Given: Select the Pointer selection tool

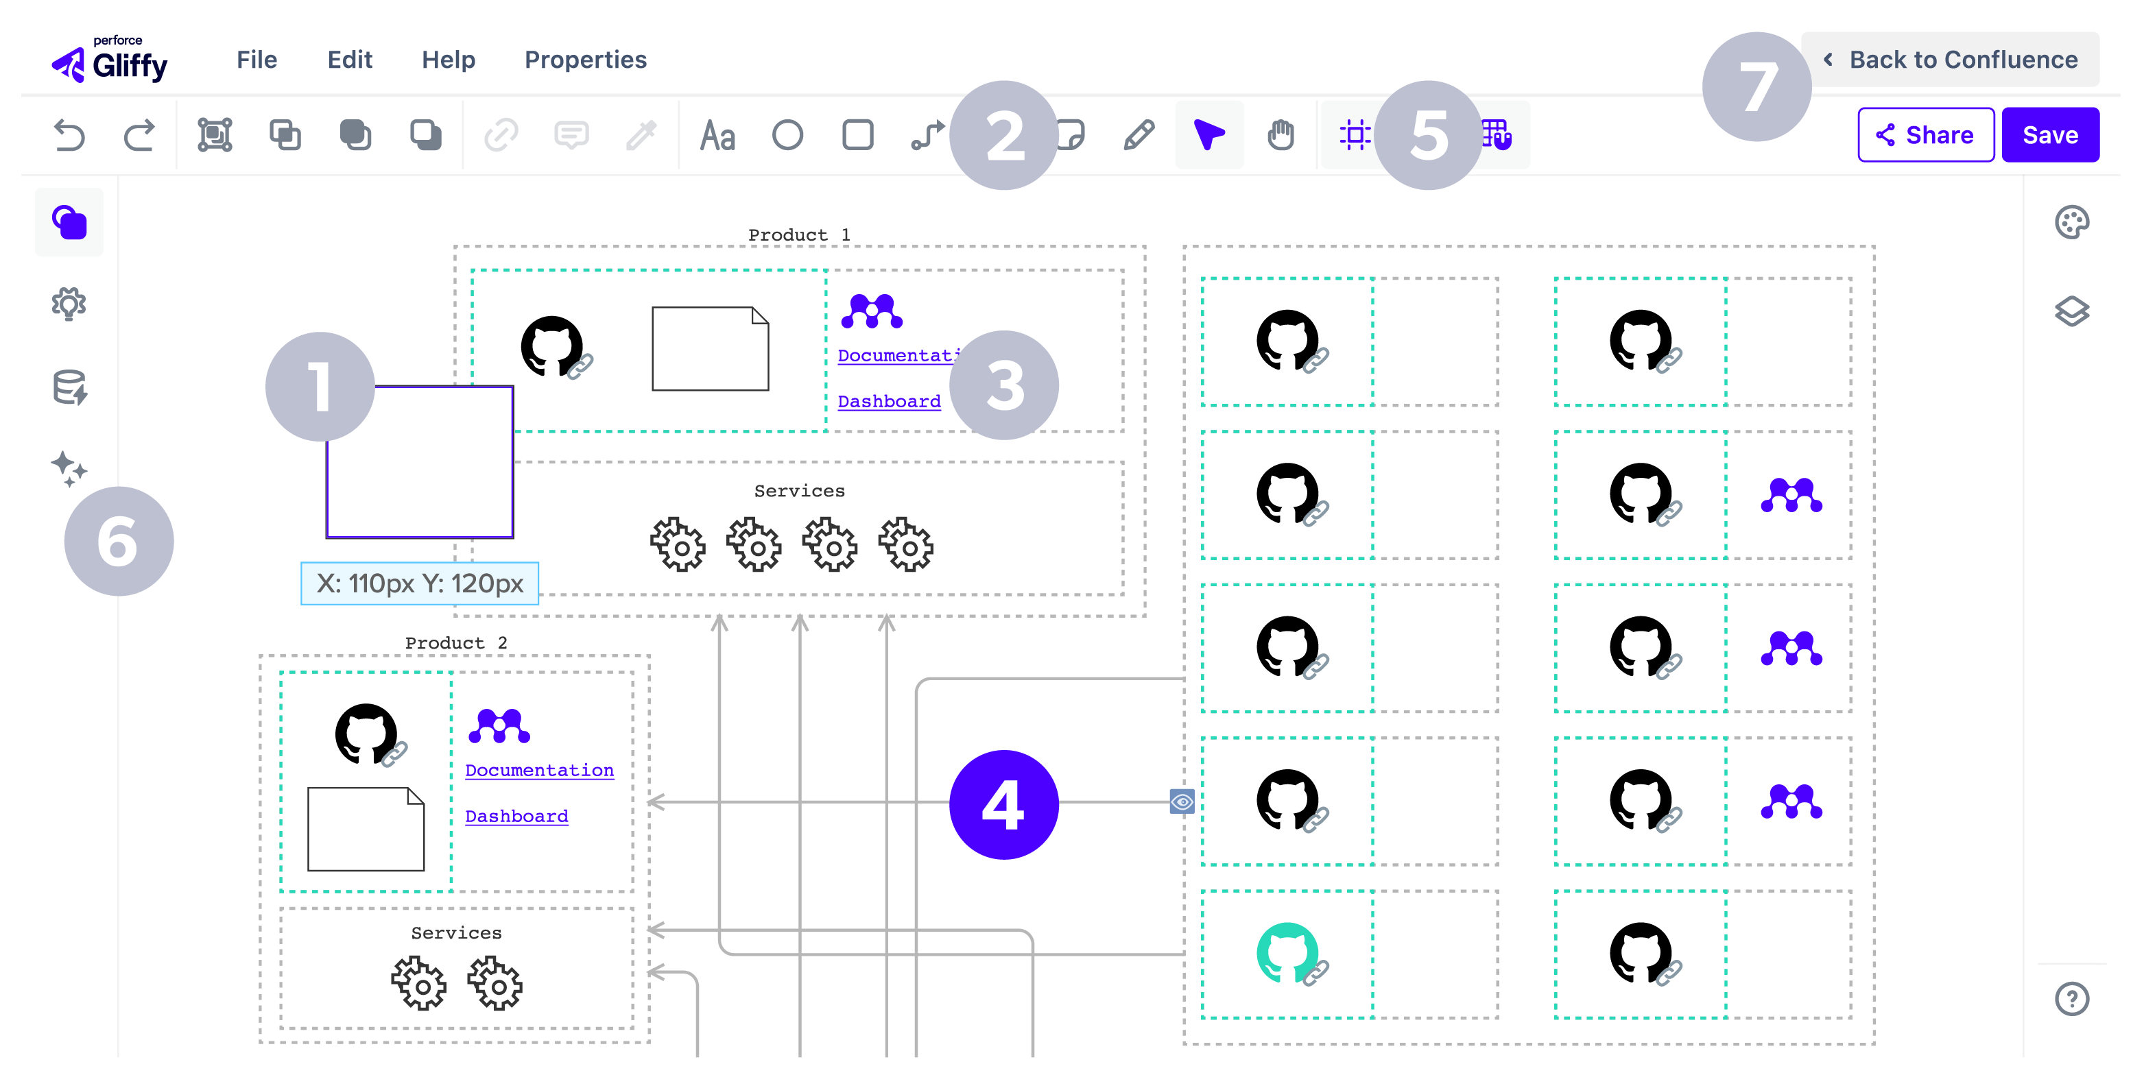Looking at the screenshot, I should click(1209, 135).
